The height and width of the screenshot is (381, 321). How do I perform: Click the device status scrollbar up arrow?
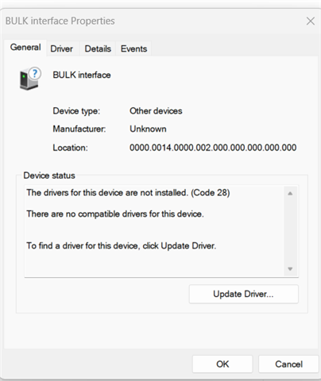[x=290, y=194]
